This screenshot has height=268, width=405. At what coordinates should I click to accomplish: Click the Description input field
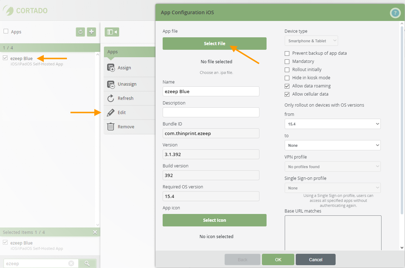tap(211, 112)
